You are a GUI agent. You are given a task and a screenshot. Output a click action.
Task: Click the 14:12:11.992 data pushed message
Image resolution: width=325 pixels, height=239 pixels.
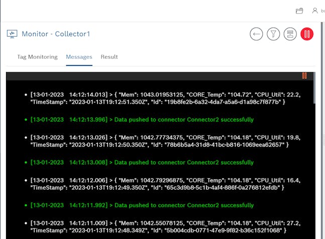tap(142, 205)
